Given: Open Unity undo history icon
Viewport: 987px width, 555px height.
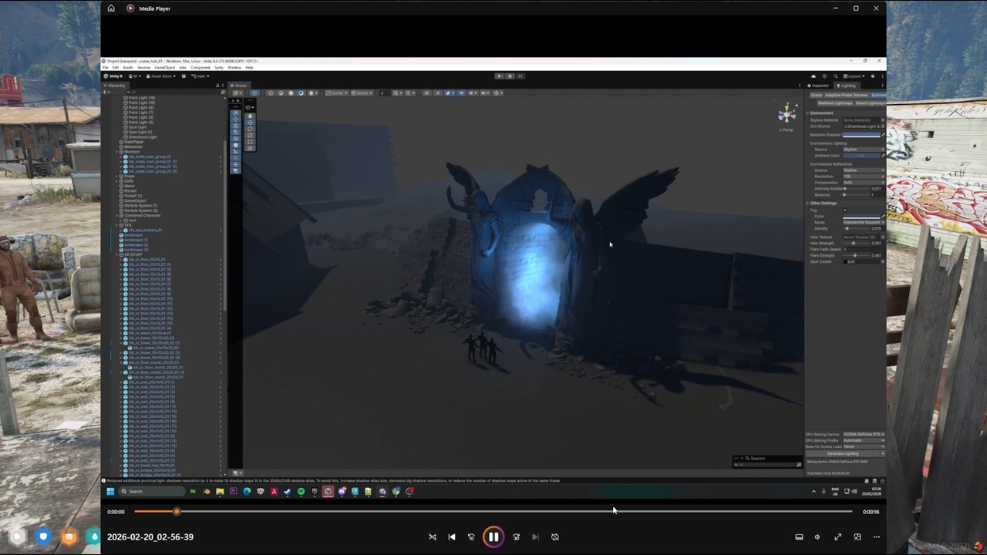Looking at the screenshot, I should 824,76.
